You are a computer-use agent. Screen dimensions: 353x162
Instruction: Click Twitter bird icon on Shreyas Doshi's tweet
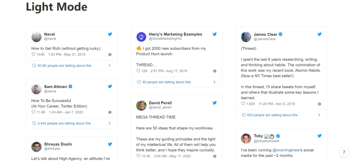tap(110, 144)
